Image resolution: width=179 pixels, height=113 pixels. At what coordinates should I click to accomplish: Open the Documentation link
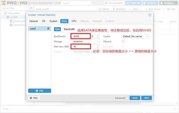pos(114,3)
